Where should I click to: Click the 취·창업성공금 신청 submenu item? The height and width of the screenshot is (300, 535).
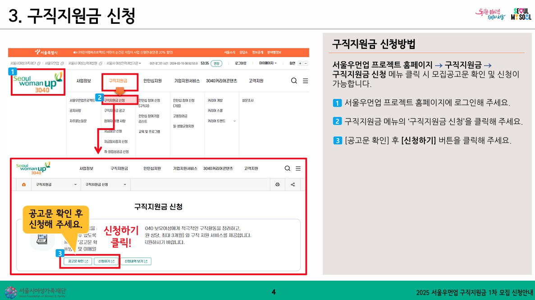coord(116,152)
